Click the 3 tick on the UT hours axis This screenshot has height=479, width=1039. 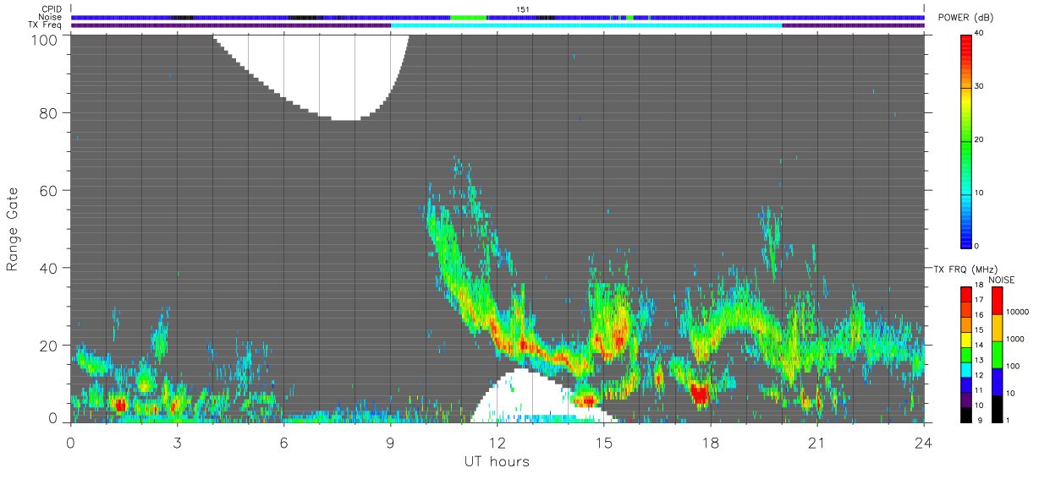pyautogui.click(x=177, y=443)
